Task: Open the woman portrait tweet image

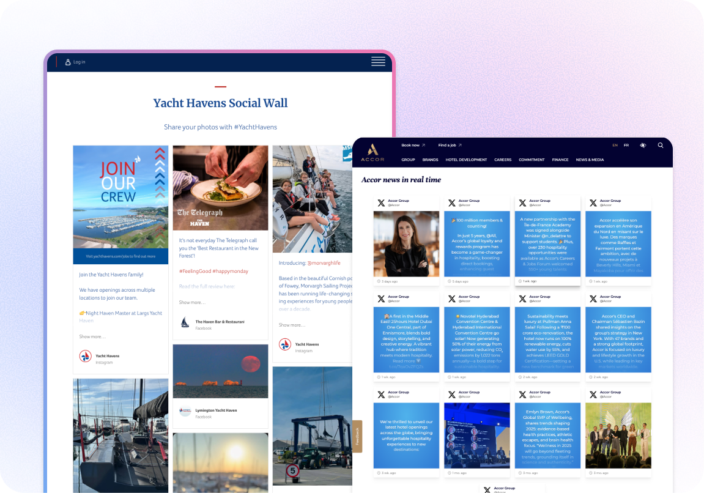Action: point(406,244)
